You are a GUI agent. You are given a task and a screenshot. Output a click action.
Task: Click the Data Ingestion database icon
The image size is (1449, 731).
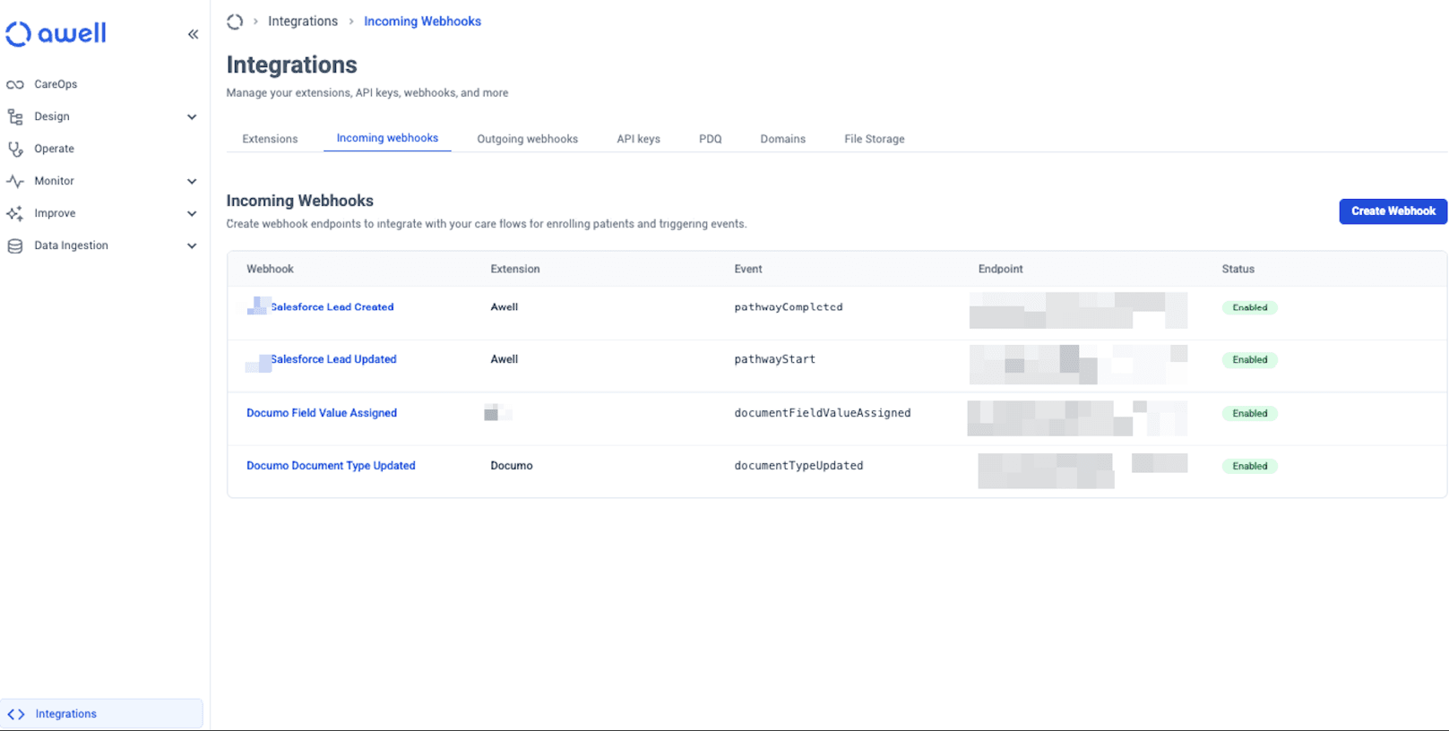15,245
